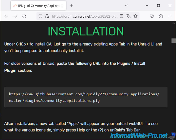This screenshot has height=140, width=176.
Task: Open the tracking protection shield panel
Action: [40, 16]
